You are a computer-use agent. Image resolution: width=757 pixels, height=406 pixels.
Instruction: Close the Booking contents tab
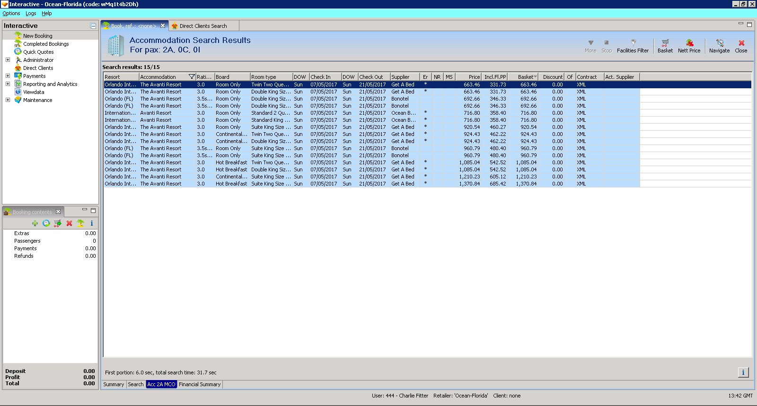point(58,211)
